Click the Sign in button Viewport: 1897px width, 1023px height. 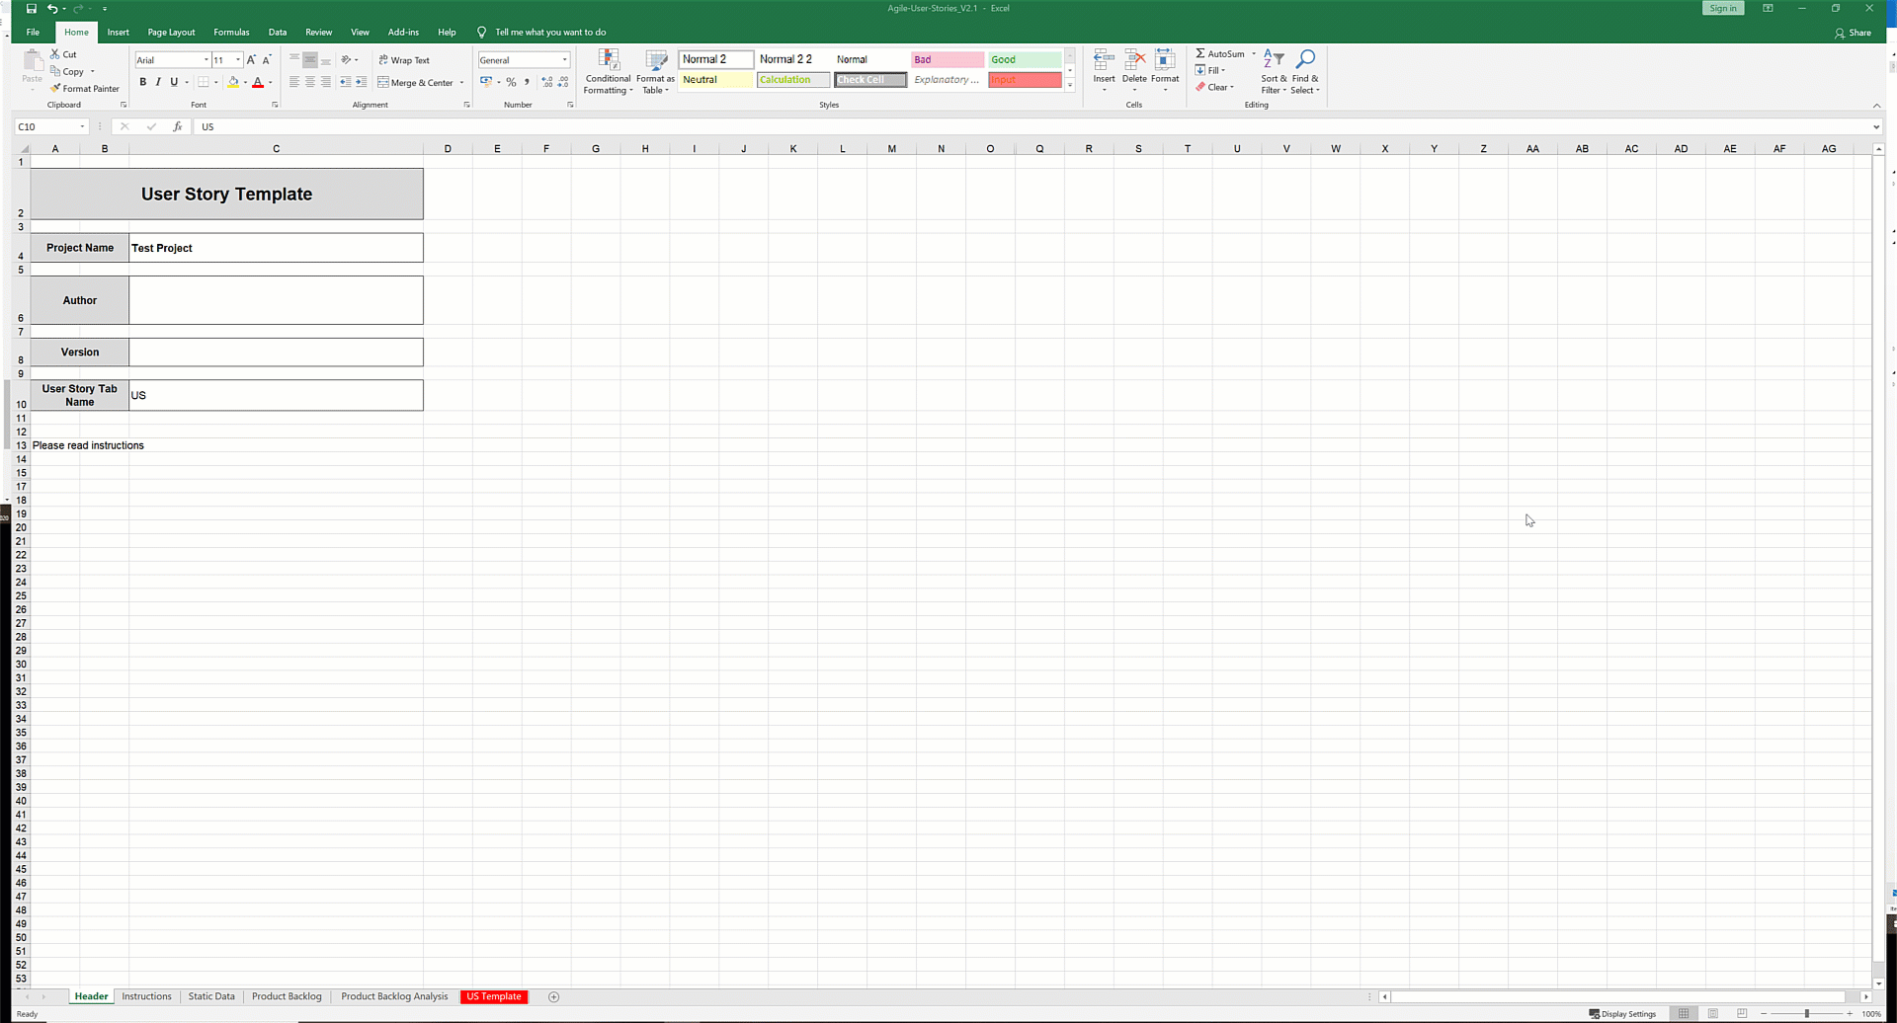point(1722,8)
